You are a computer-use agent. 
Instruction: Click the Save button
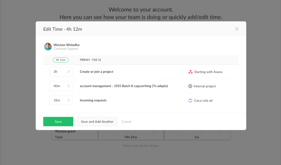tap(58, 121)
